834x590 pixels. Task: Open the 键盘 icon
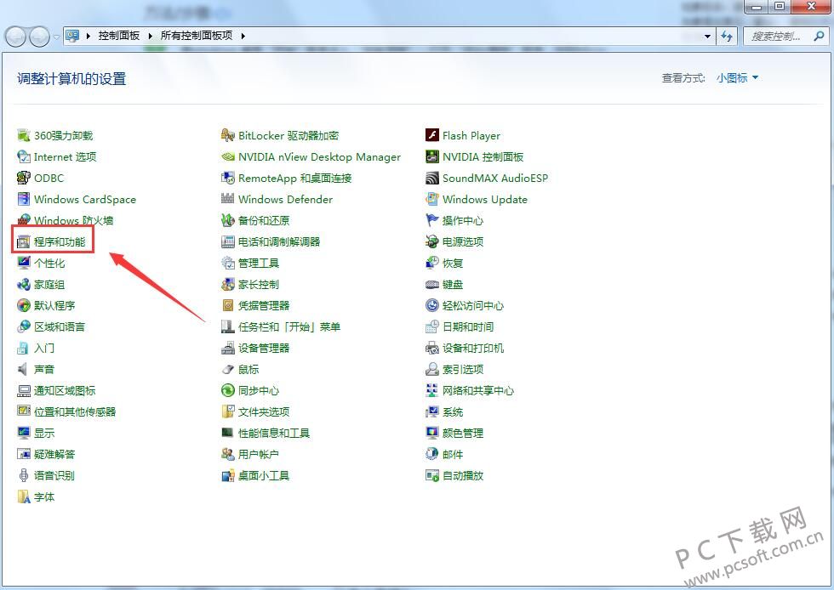tap(432, 284)
